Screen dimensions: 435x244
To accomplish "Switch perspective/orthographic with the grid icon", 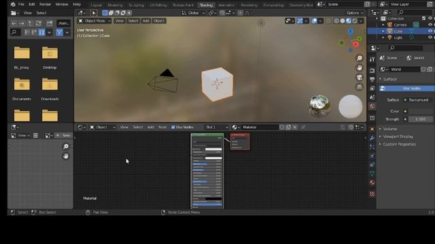I will [x=360, y=87].
